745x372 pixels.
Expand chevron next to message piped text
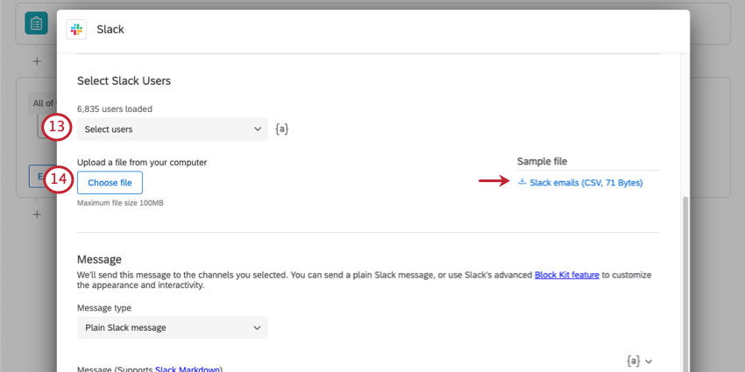click(x=649, y=361)
